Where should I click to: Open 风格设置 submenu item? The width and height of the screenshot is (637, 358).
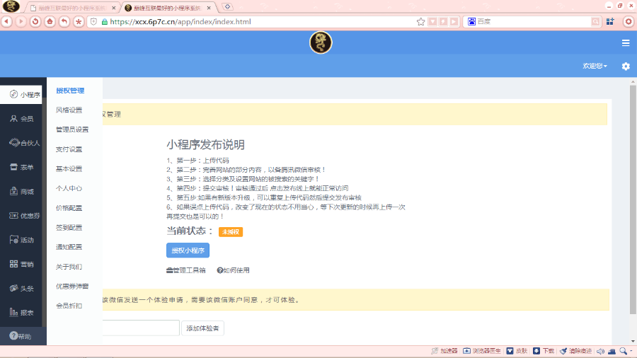click(69, 110)
